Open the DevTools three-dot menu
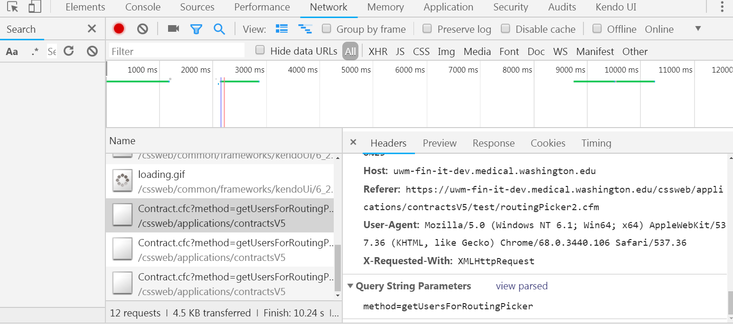This screenshot has width=733, height=324. 722,7
